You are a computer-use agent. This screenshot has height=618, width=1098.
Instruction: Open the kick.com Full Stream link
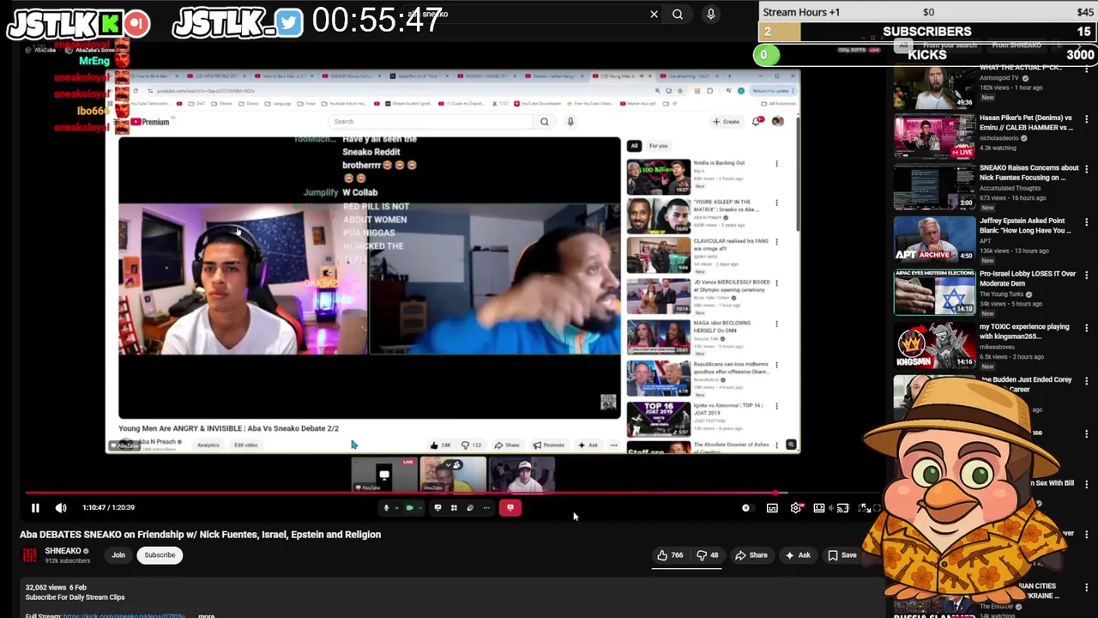pos(124,615)
